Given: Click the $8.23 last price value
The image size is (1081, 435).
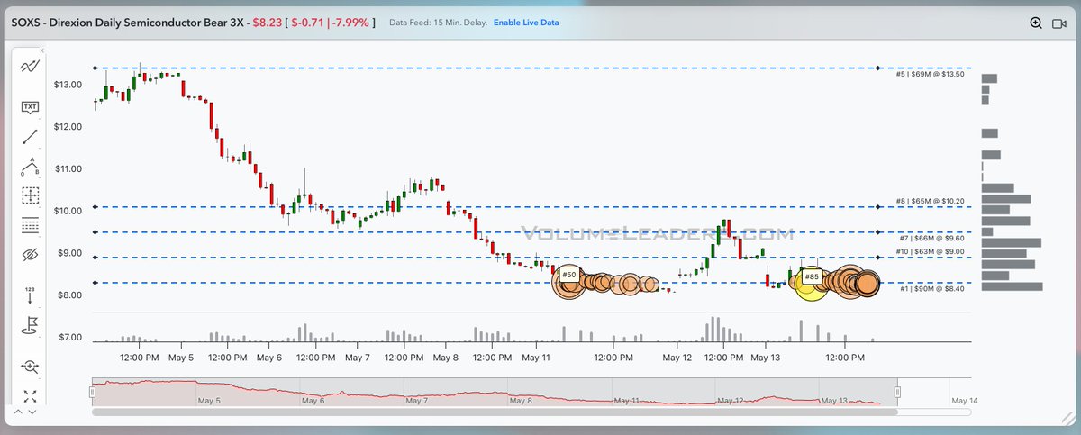Looking at the screenshot, I should [268, 22].
